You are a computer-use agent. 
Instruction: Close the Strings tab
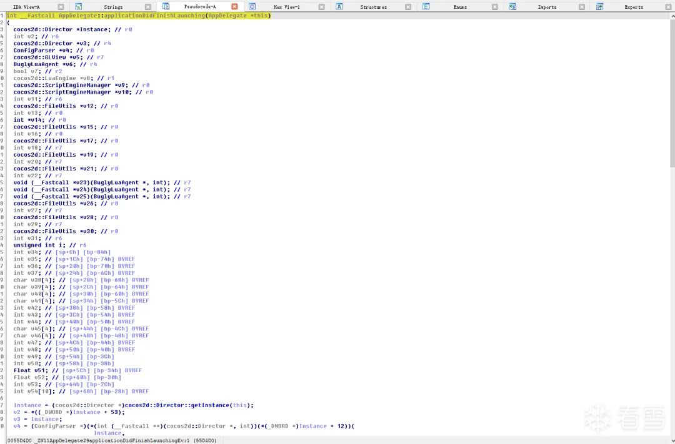[148, 7]
